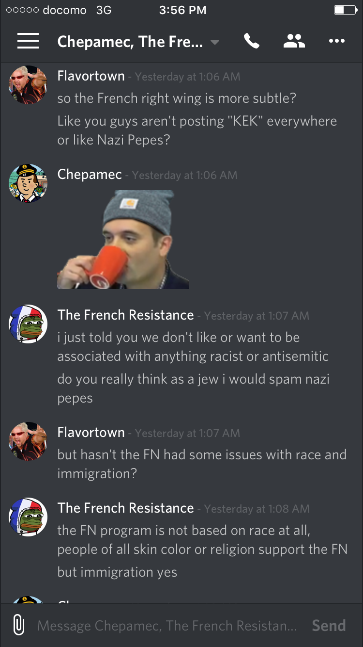Open the hamburger menu
363x647 pixels.
coord(28,41)
